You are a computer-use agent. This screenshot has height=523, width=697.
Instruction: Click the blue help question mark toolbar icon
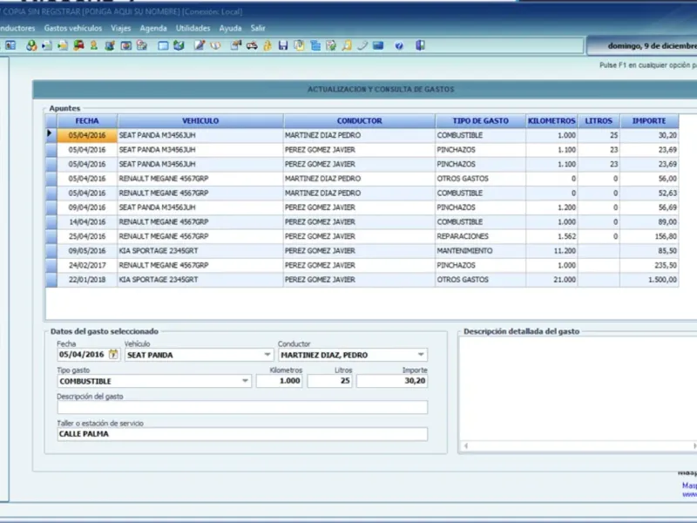[399, 45]
